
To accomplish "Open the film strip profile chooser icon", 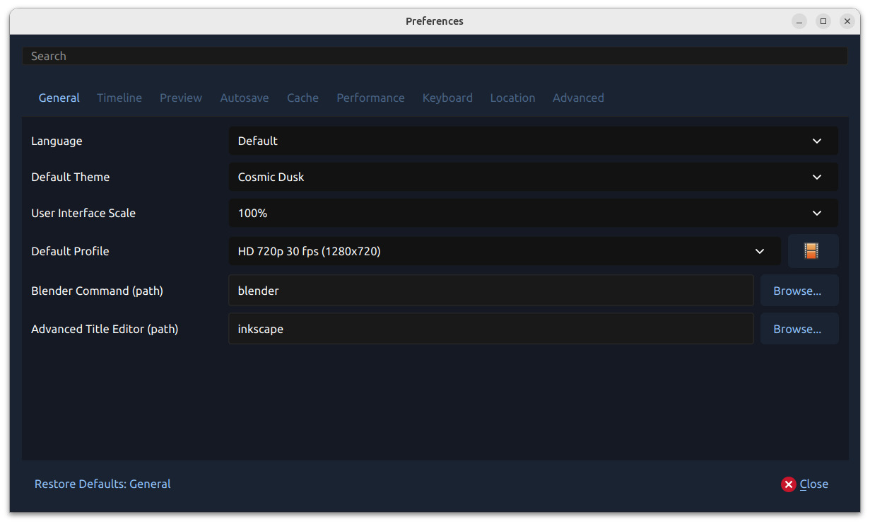I will [813, 251].
